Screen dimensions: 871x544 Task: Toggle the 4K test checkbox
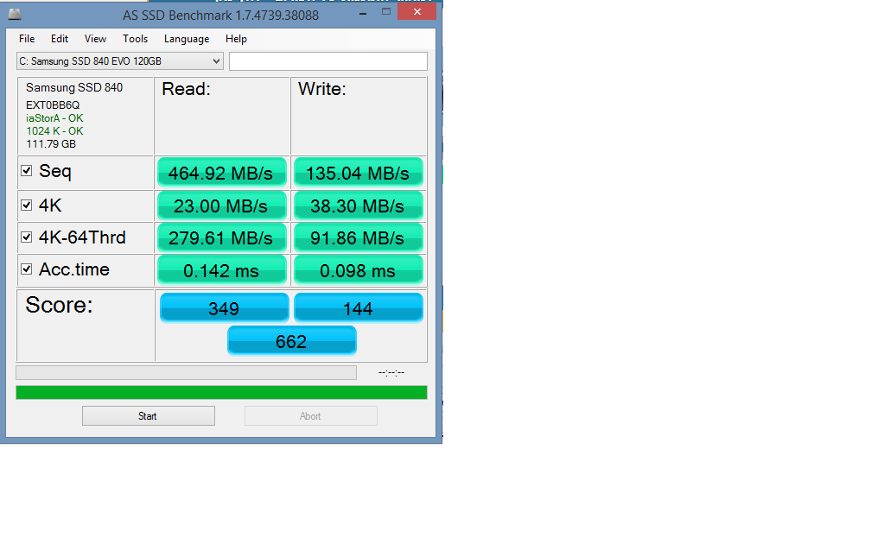[x=27, y=206]
